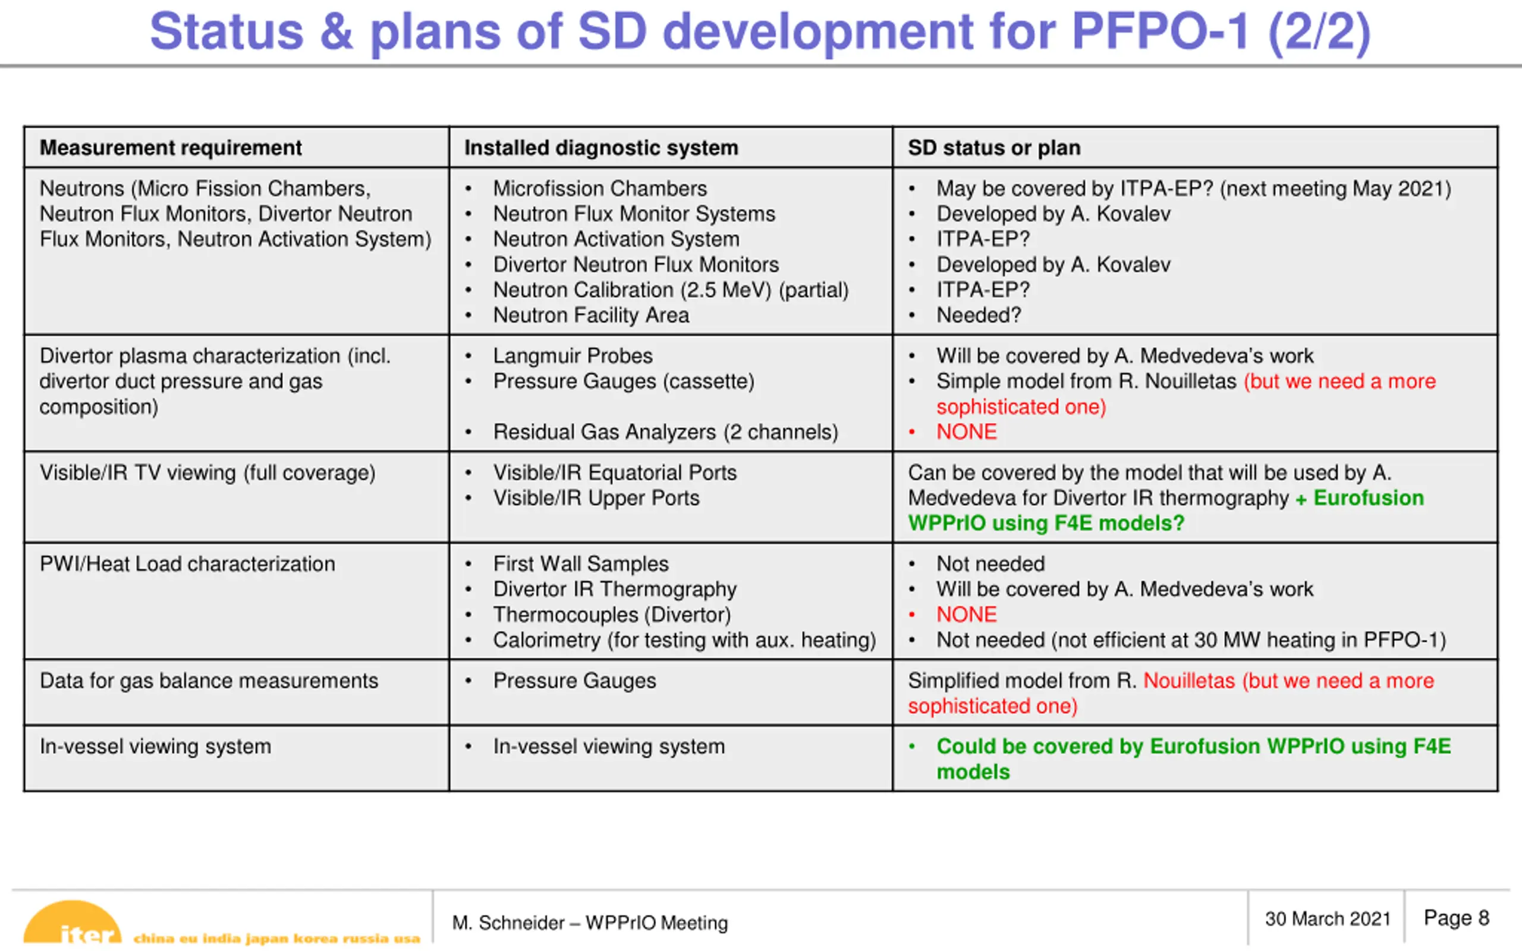Image resolution: width=1522 pixels, height=951 pixels.
Task: Click 'In-vessel viewing system' bullet in diagnostic column
Action: click(609, 747)
